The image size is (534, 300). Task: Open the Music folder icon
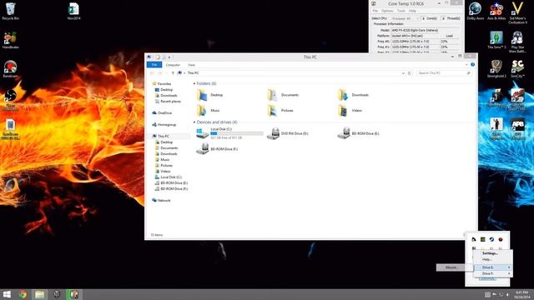[202, 111]
